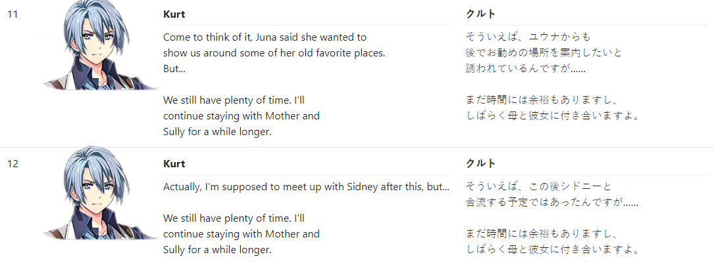714x263 pixels.
Task: Click 'Sully for a while longer' in row 11
Action: pyautogui.click(x=217, y=132)
